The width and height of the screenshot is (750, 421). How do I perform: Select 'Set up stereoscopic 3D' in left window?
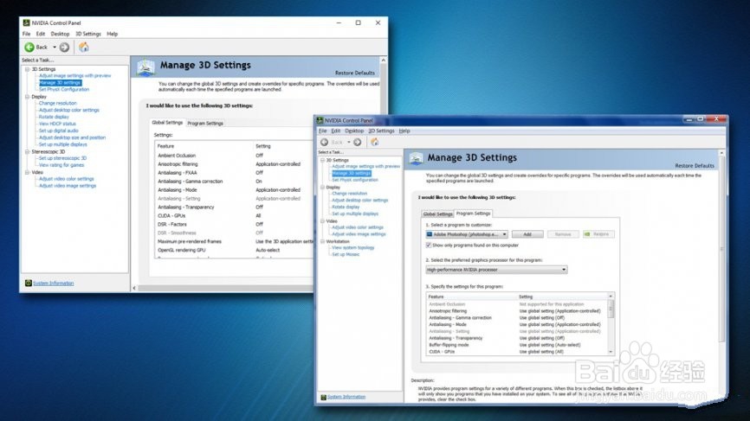[62, 158]
